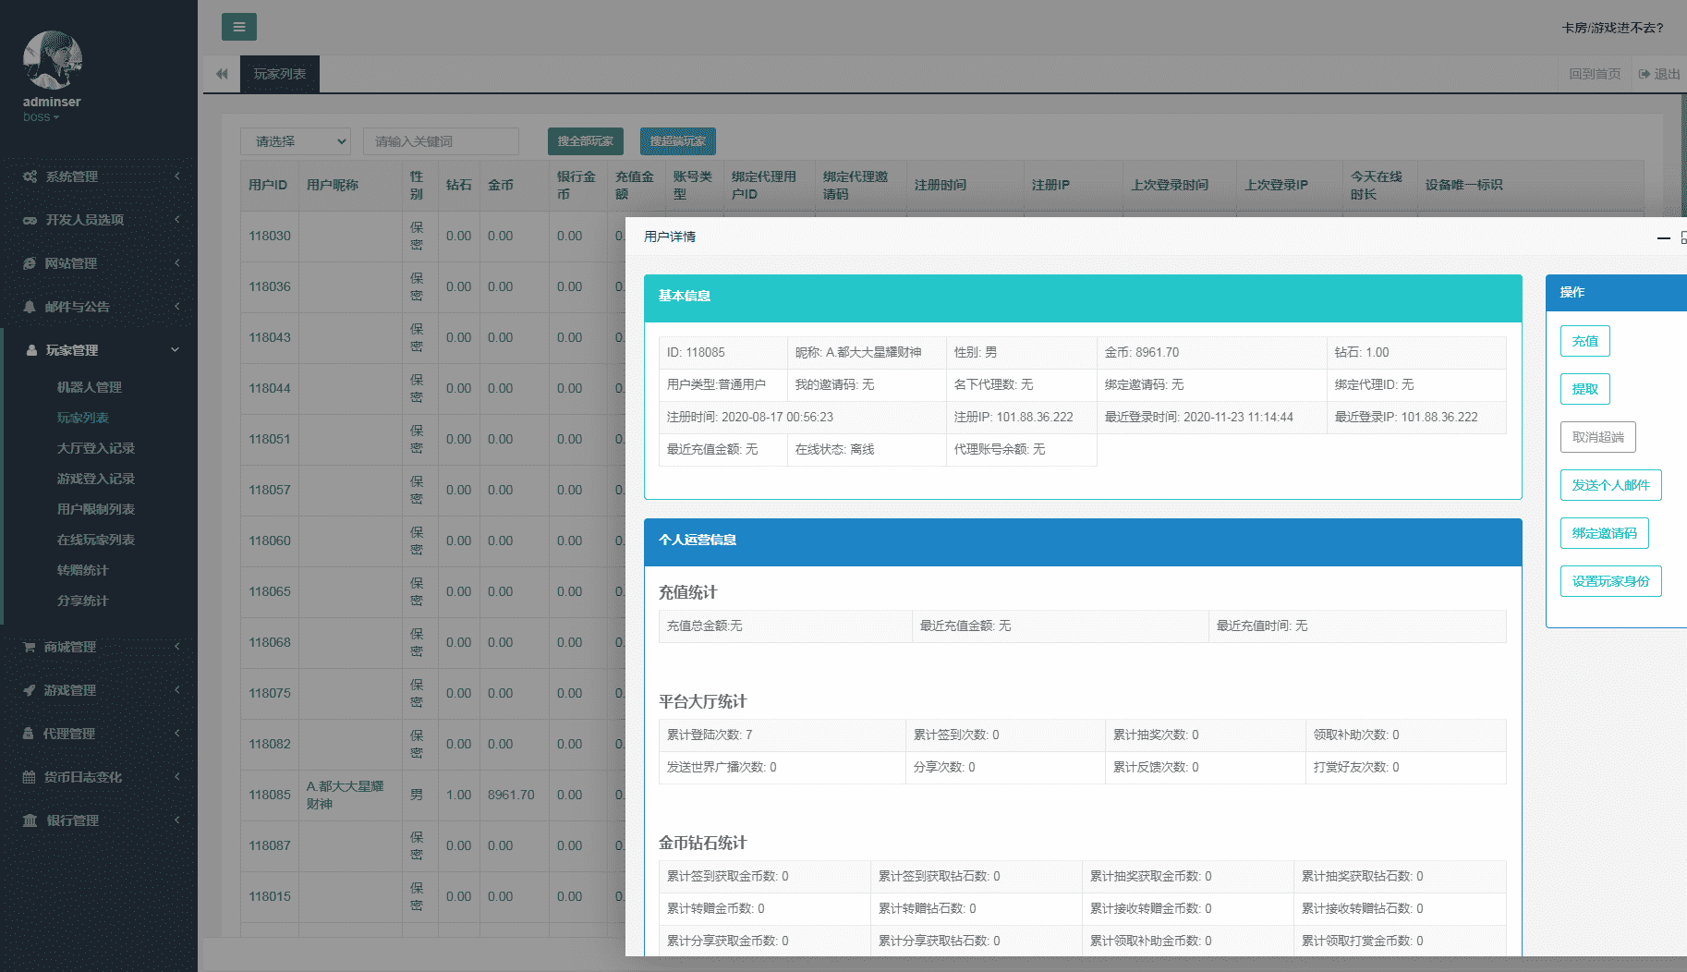Open 在线玩家列表 in the sidebar
The width and height of the screenshot is (1687, 972).
pos(96,540)
